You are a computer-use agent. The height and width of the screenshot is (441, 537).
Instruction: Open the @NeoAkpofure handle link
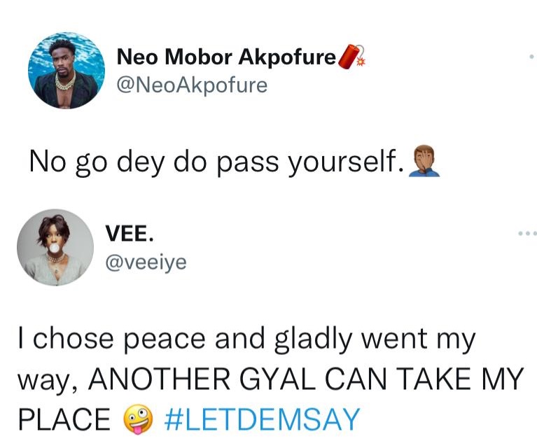[x=192, y=85]
